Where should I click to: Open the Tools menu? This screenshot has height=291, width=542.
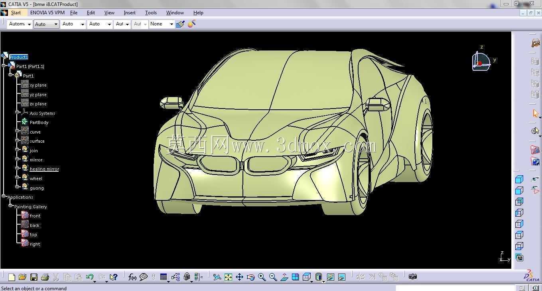point(151,13)
